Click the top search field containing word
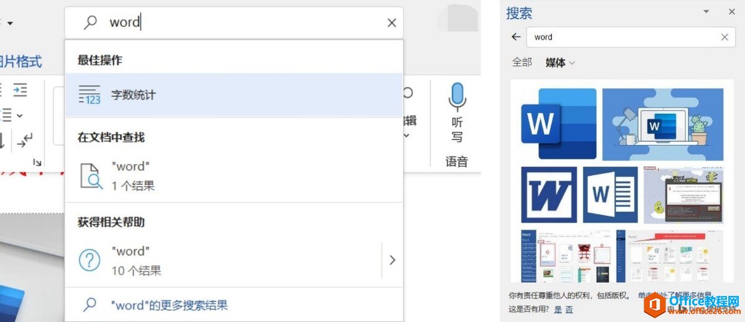The image size is (745, 322). pyautogui.click(x=234, y=23)
